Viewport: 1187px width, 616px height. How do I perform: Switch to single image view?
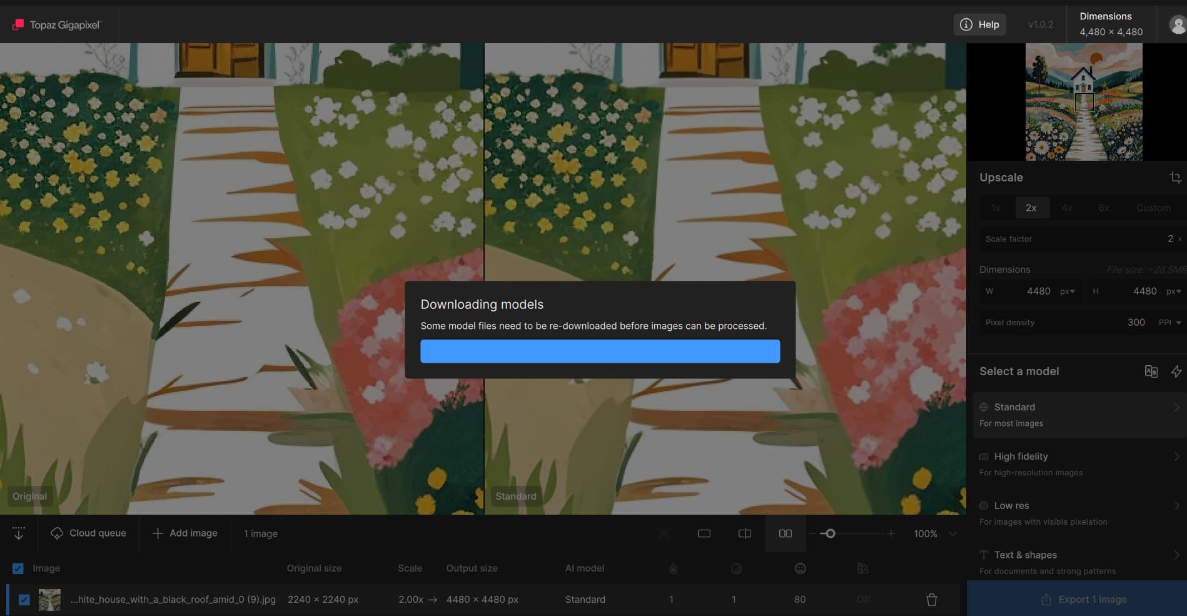704,533
